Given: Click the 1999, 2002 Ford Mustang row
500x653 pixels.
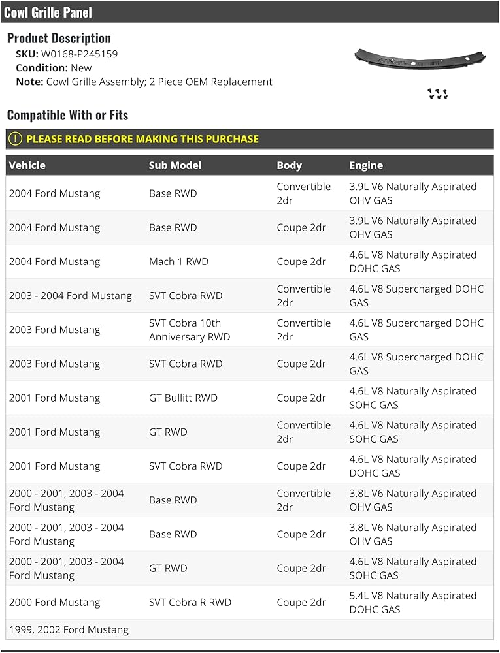Looking at the screenshot, I should click(250, 629).
